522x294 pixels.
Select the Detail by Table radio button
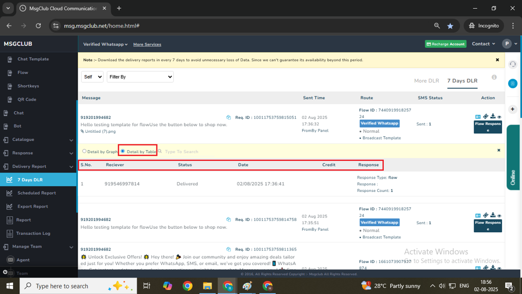[123, 151]
